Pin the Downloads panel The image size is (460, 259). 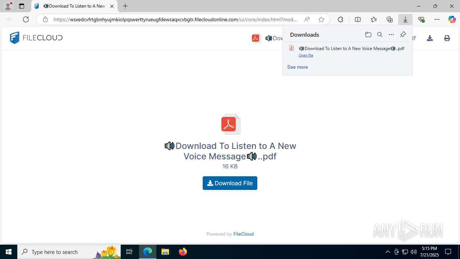[403, 35]
